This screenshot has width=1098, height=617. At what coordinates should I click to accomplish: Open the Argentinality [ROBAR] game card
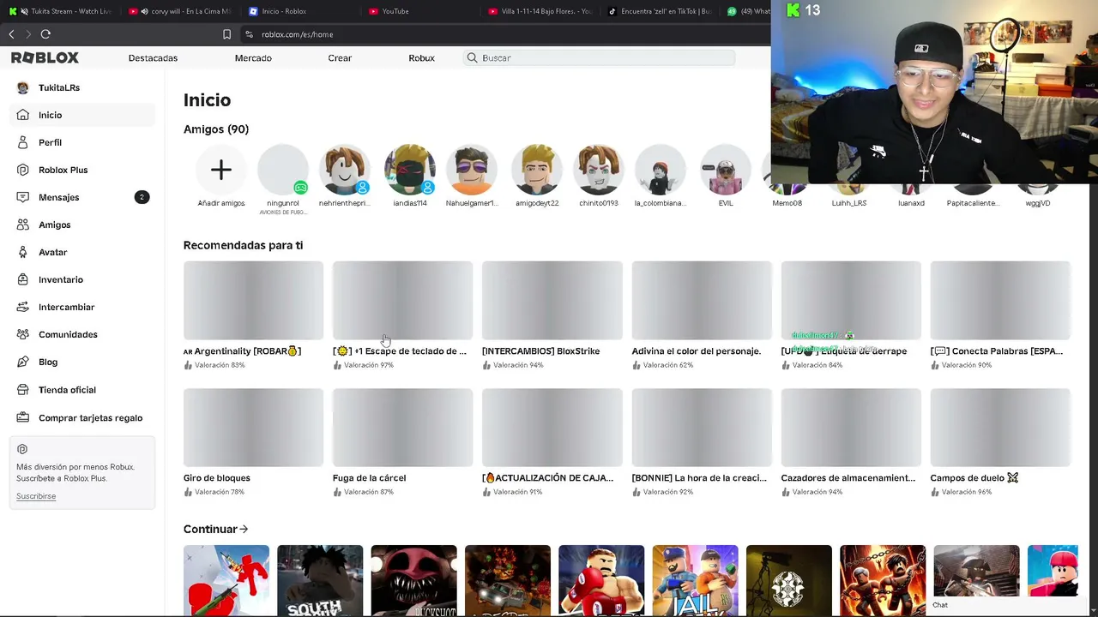pos(253,315)
